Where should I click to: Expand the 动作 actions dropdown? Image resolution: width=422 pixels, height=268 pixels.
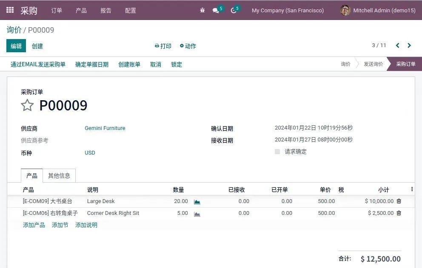tap(188, 46)
